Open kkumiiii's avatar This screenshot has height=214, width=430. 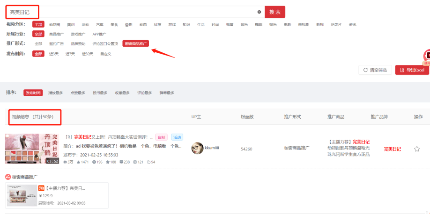click(x=197, y=148)
